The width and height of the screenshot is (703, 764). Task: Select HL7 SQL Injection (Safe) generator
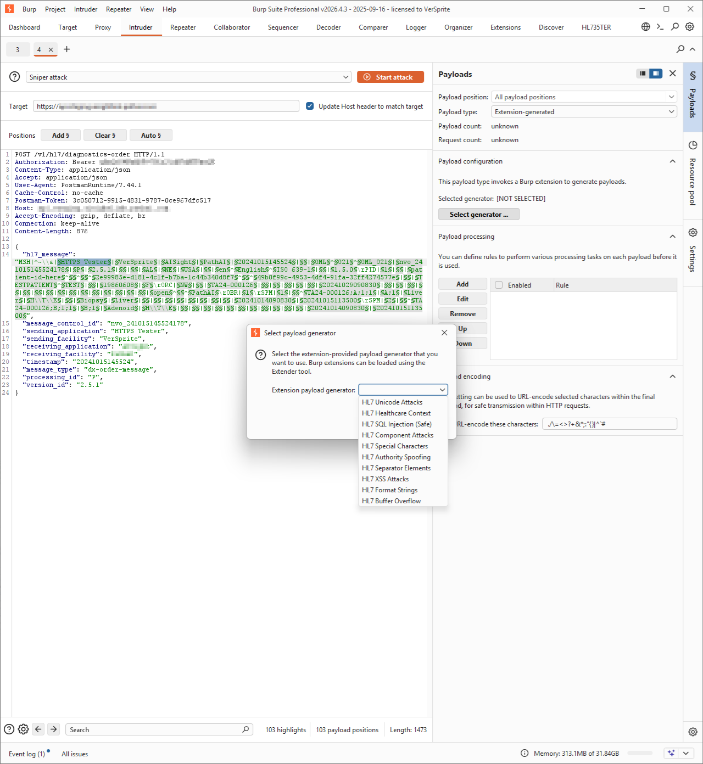click(x=403, y=424)
